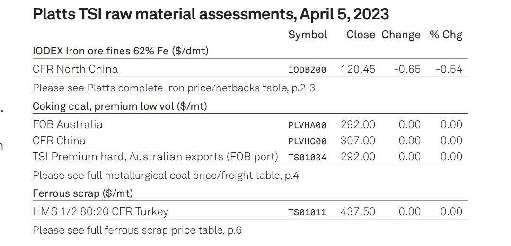Click the 437.50 scrap close price

tap(358, 211)
